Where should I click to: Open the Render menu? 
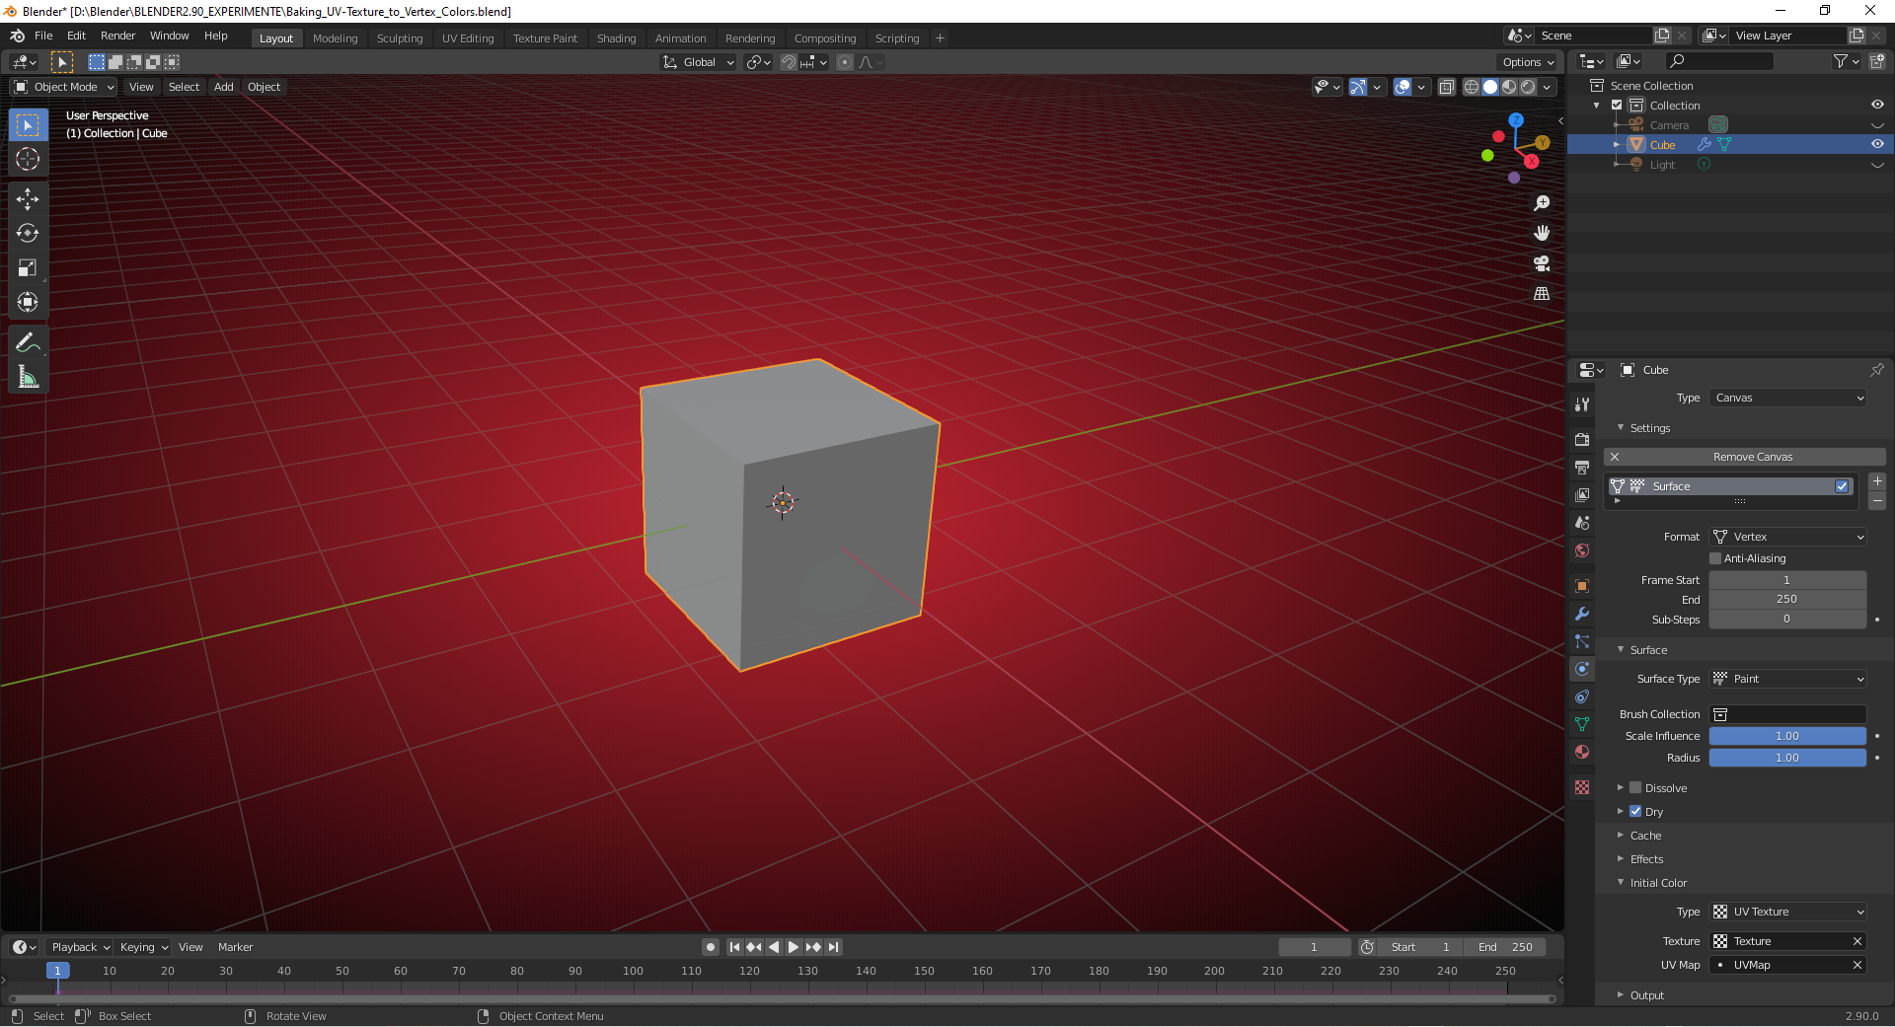(x=118, y=36)
